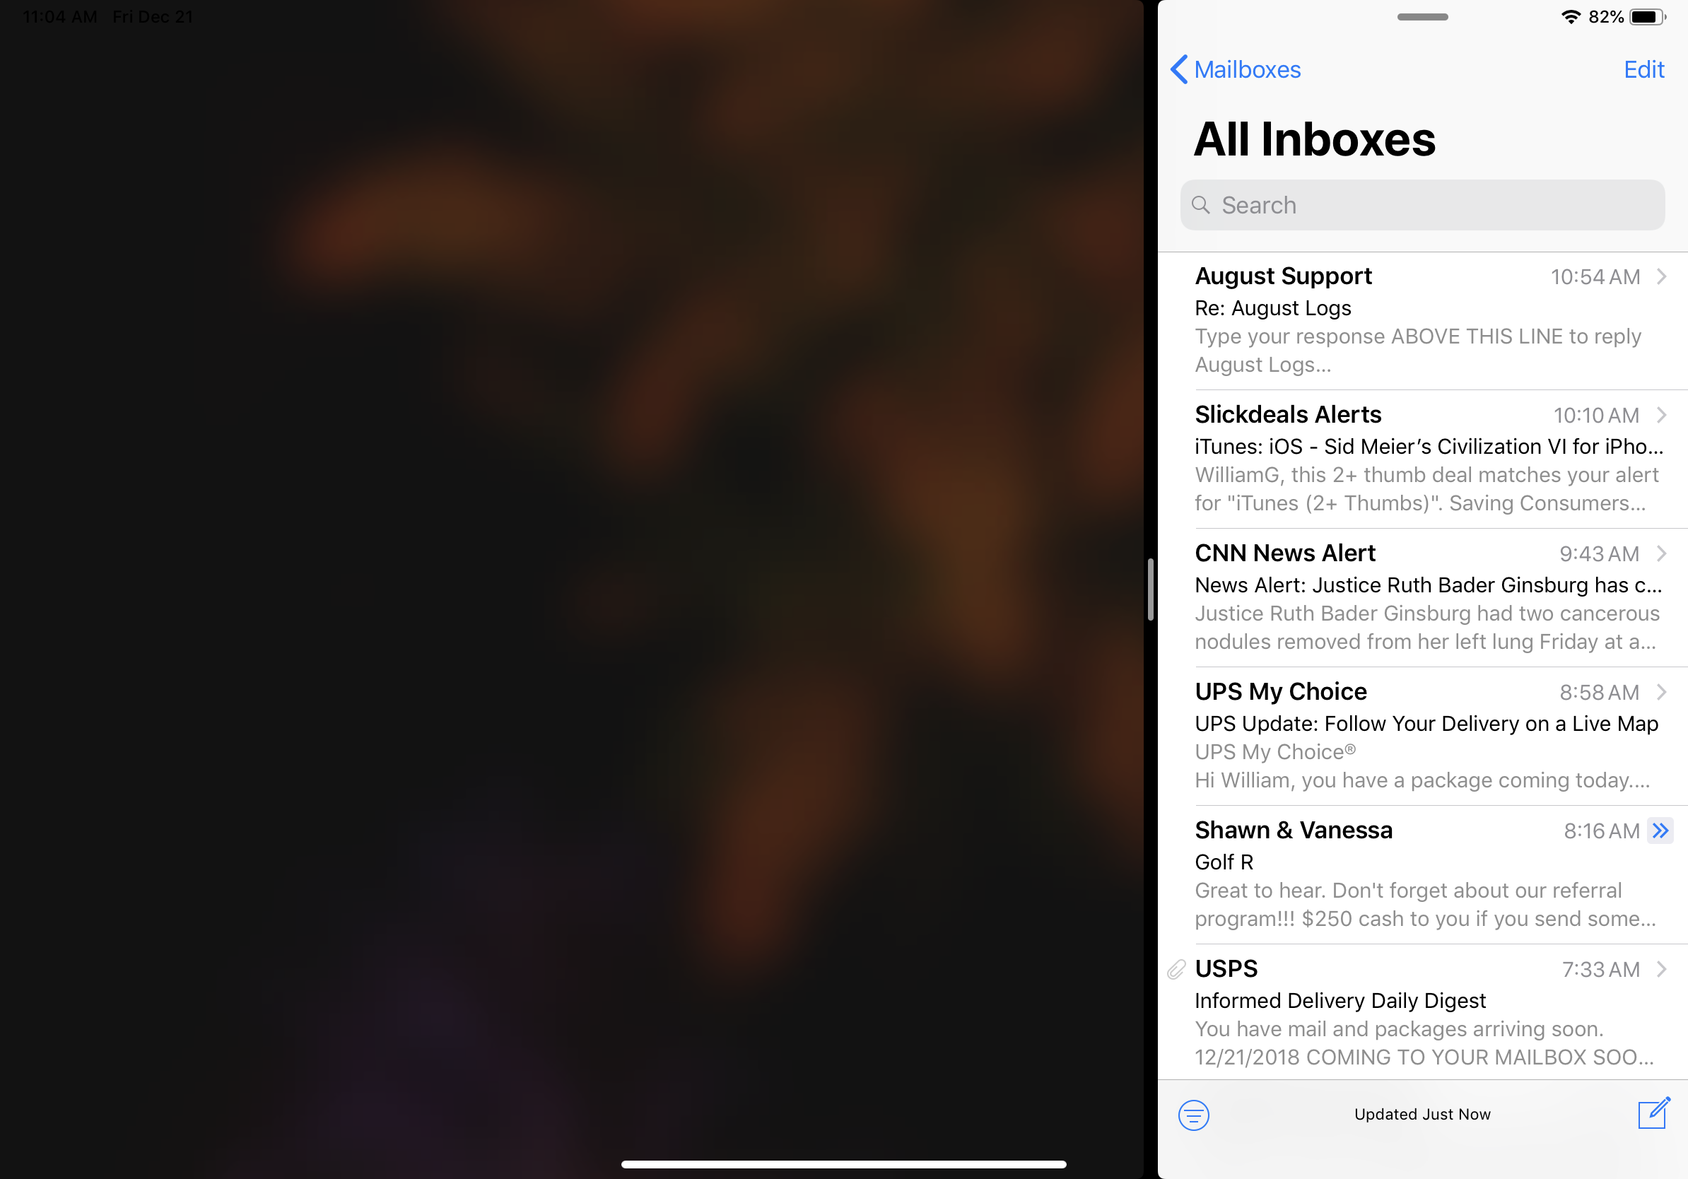Tap chevron on August Support row
The image size is (1688, 1179).
tap(1661, 276)
